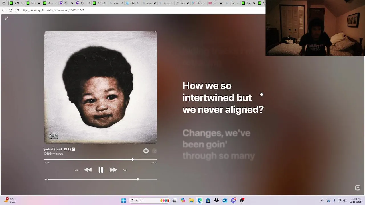Screen dimensions: 365x205
Task: Close the SFN browser tab
Action: click(22, 3)
